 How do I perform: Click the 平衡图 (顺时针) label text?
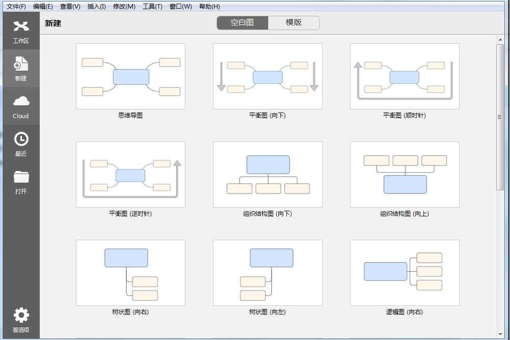pos(405,116)
